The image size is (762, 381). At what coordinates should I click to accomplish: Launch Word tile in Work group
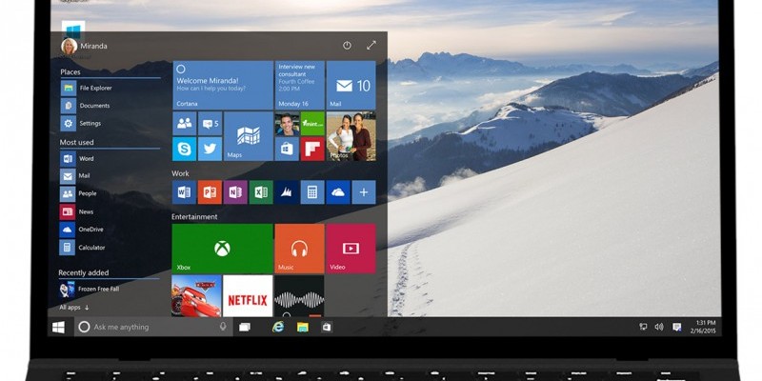coord(184,192)
